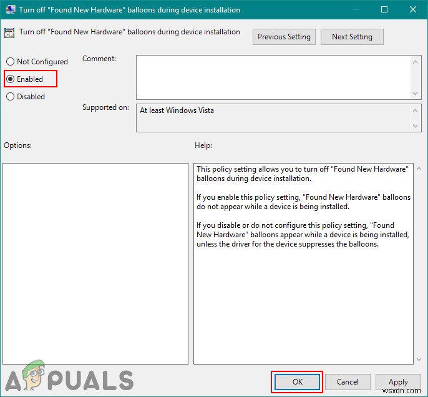Click Supported on box scroll up arrow
428x397 pixels.
tap(416, 110)
